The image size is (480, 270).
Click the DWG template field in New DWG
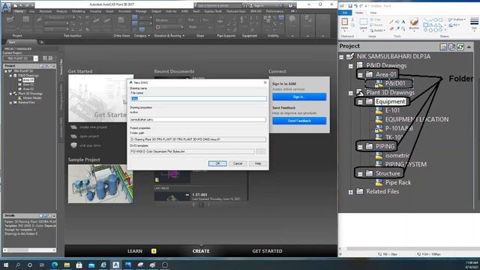pos(192,151)
